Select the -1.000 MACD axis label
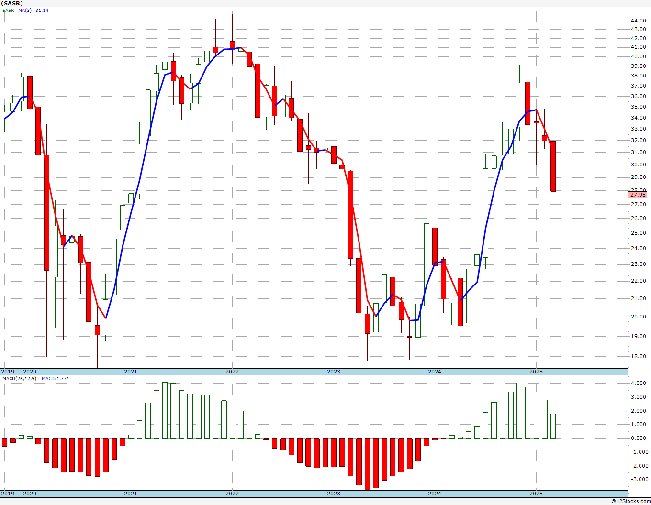The image size is (651, 505). coord(639,452)
